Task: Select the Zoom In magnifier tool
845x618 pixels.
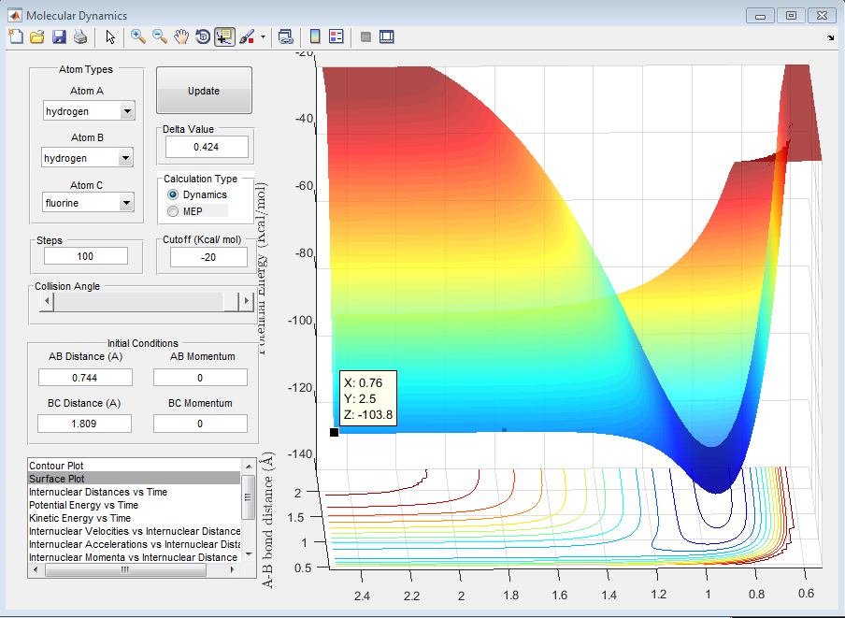Action: (x=138, y=36)
